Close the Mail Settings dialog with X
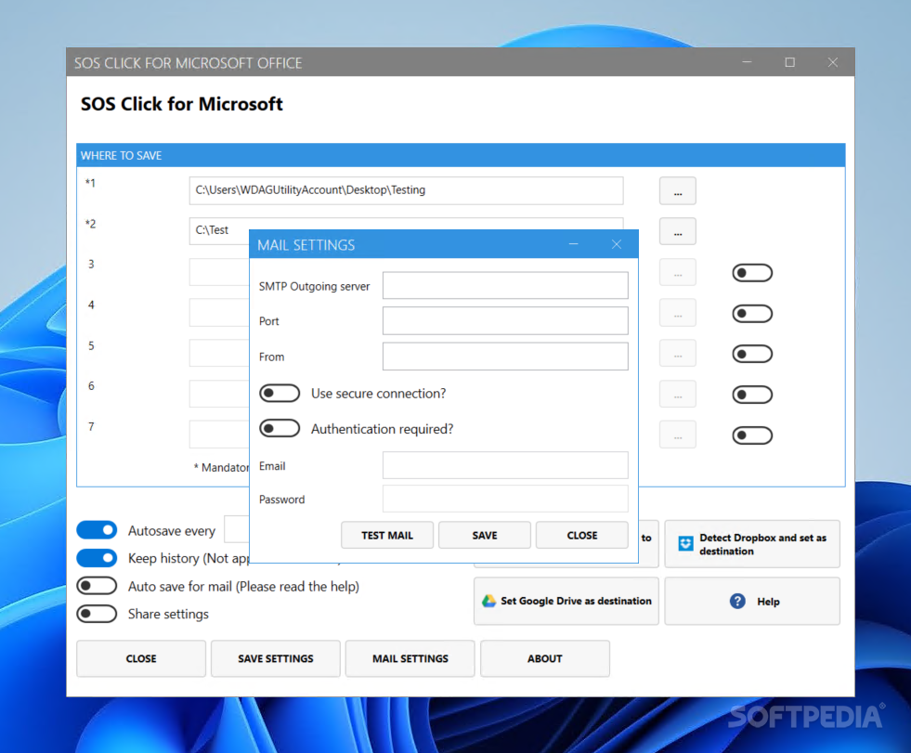The height and width of the screenshot is (753, 911). (x=617, y=244)
